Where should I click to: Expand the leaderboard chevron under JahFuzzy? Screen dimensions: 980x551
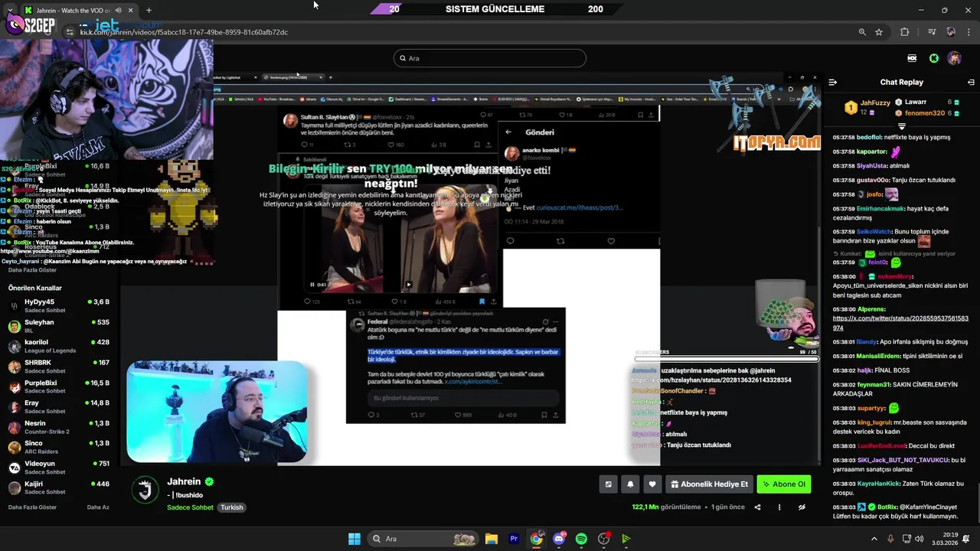click(x=902, y=126)
